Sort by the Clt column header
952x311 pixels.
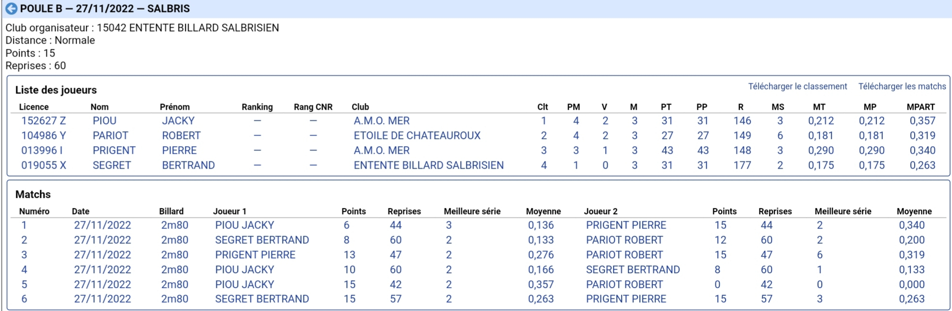point(543,107)
